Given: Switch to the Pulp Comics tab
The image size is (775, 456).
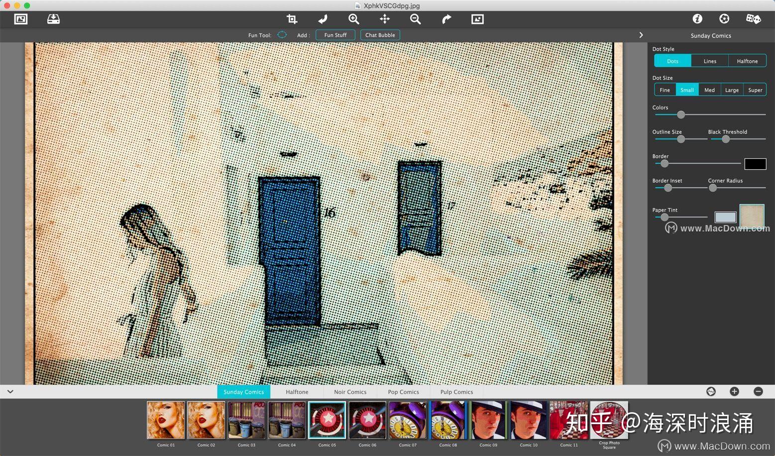Looking at the screenshot, I should click(x=456, y=392).
